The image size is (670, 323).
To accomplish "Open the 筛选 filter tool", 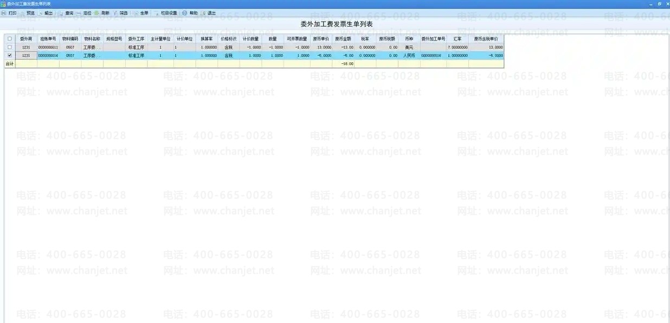I will coord(120,13).
